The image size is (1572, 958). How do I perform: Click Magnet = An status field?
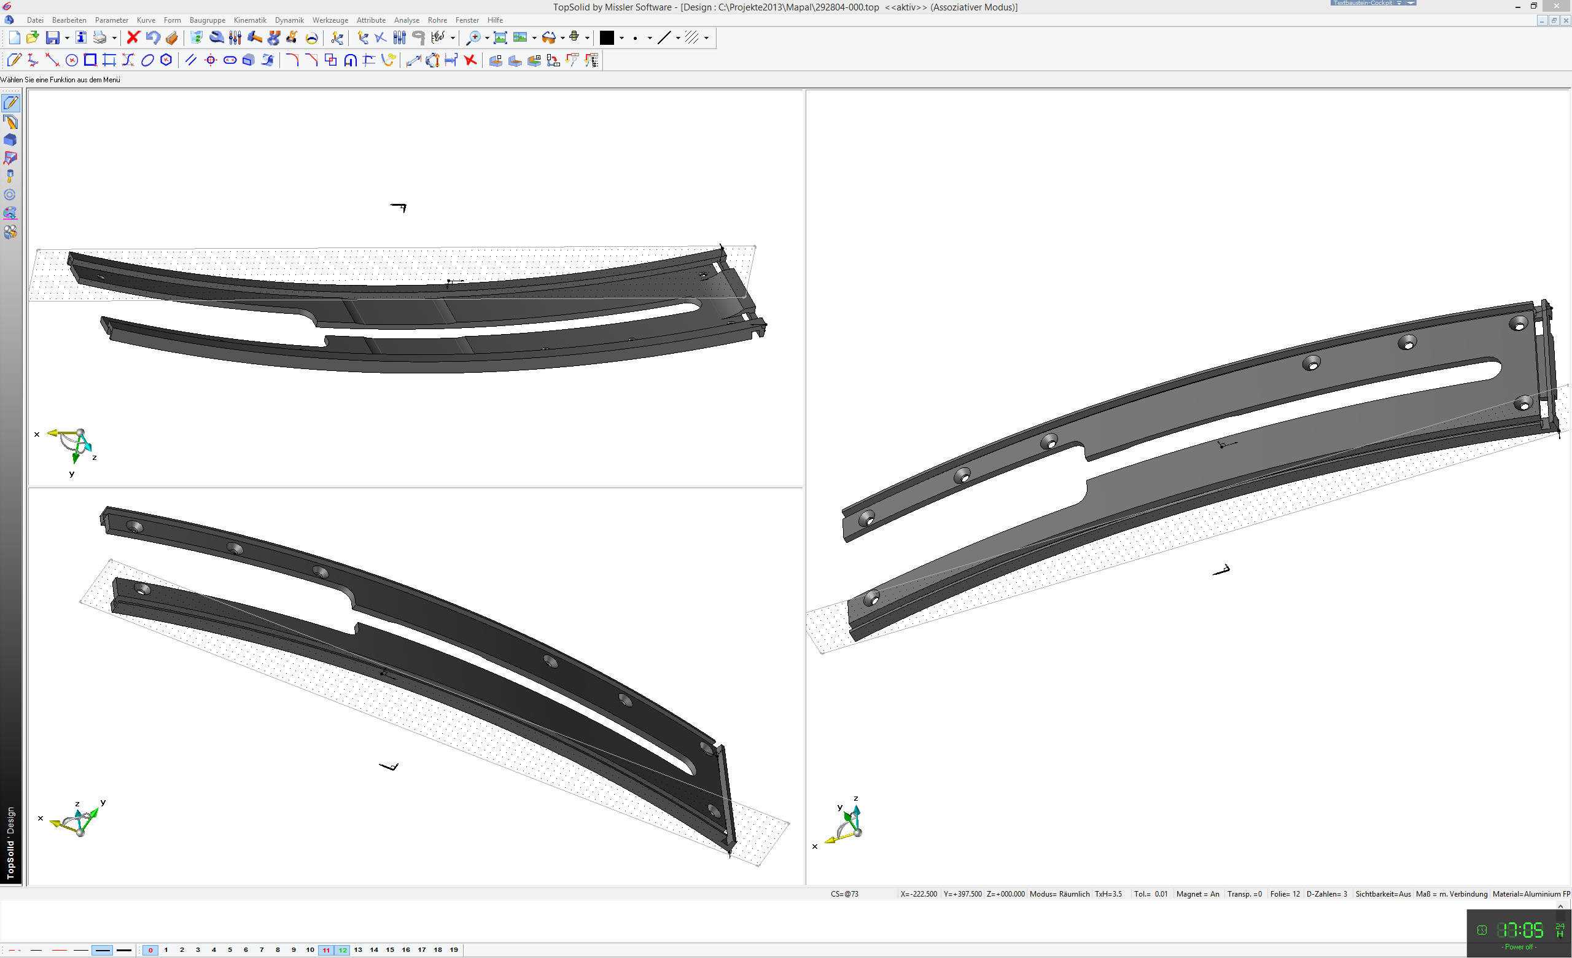click(x=1197, y=894)
